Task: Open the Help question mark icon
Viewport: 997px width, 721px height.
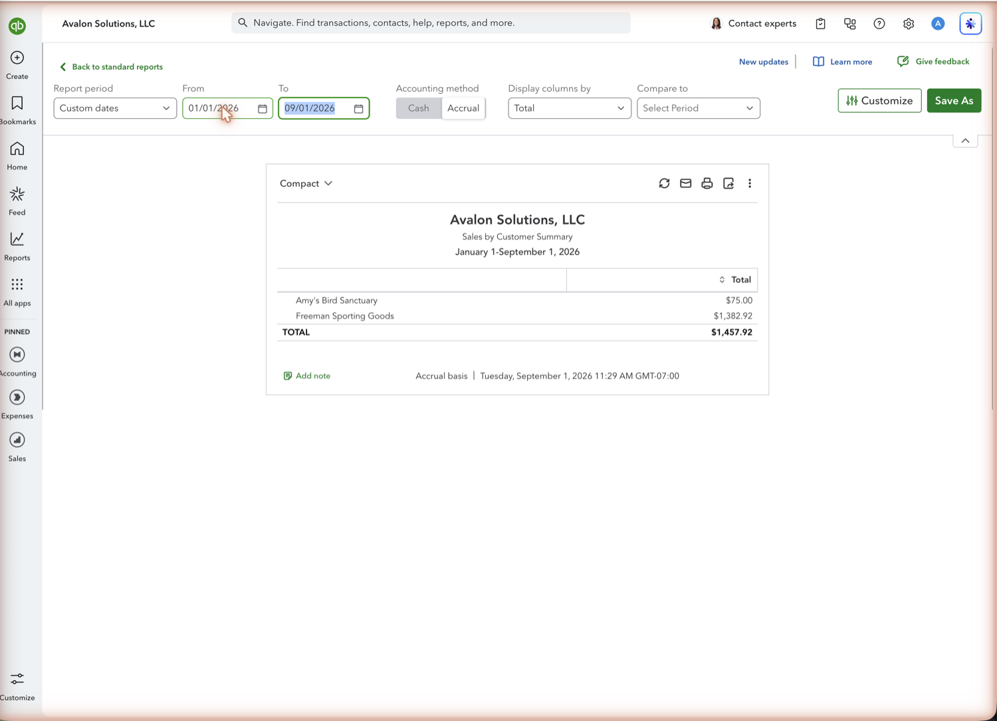Action: click(x=879, y=24)
